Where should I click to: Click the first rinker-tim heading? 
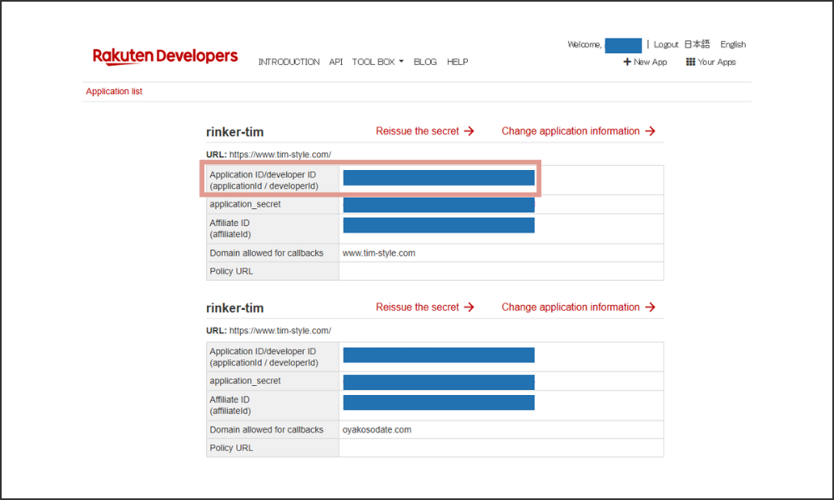(x=234, y=132)
